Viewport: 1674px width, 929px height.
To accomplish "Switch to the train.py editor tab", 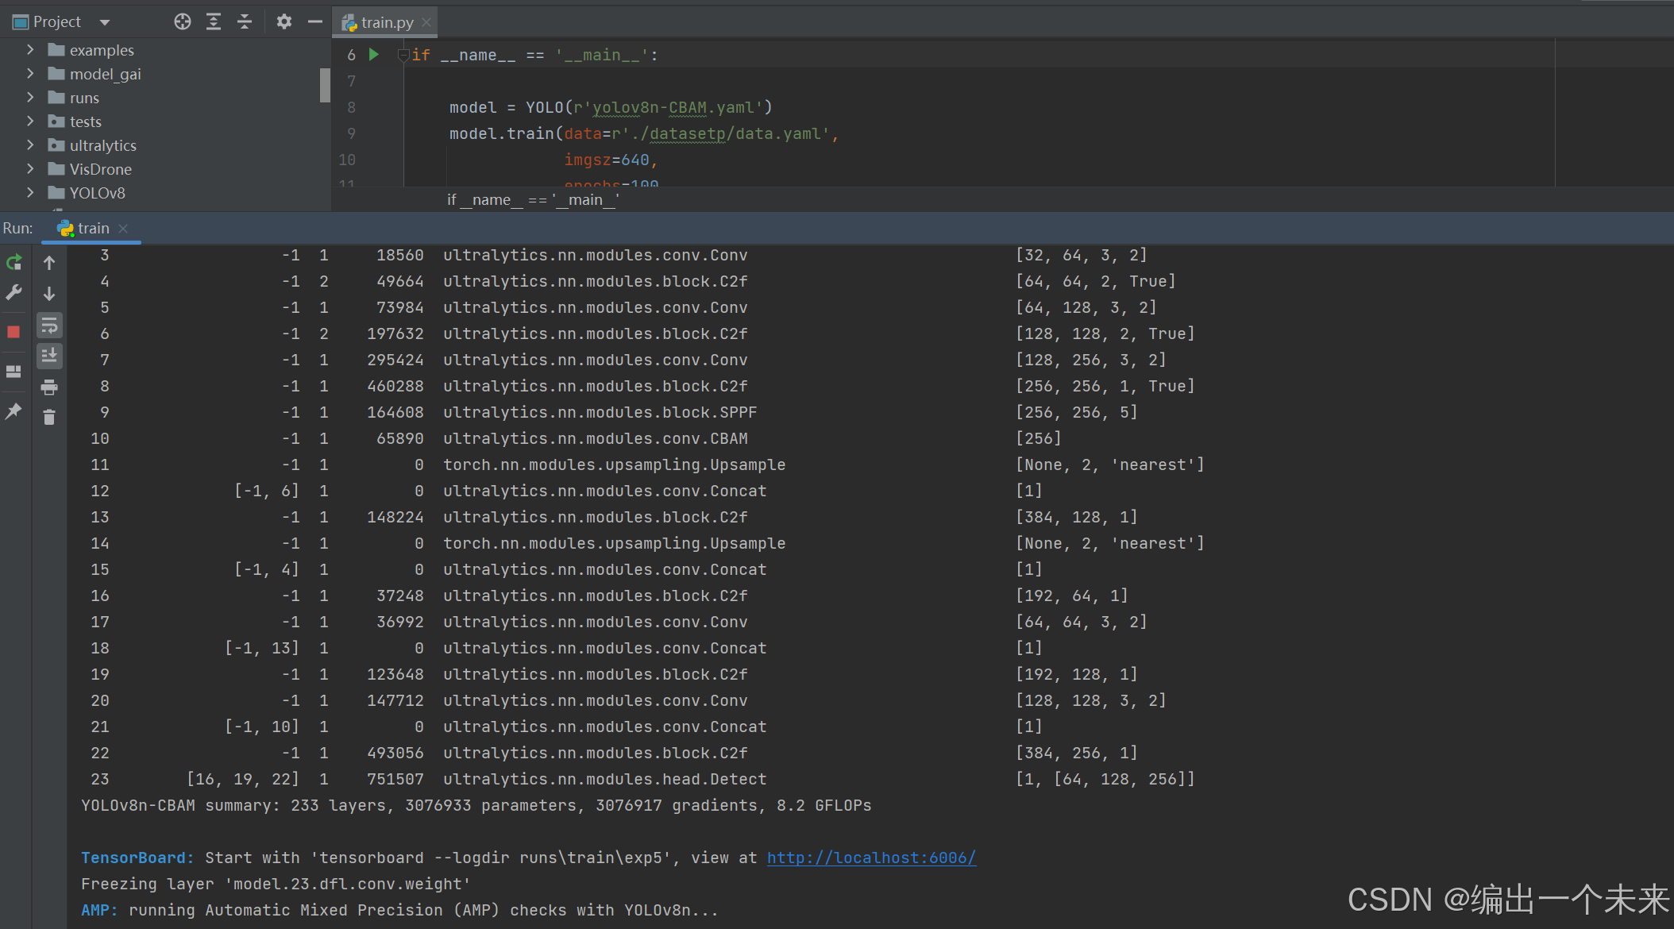I will pyautogui.click(x=386, y=22).
